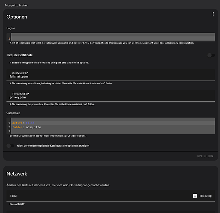Viewport: 220px width, 213px height.
Task: Click the Logins description about local users
Action: coord(102,43)
